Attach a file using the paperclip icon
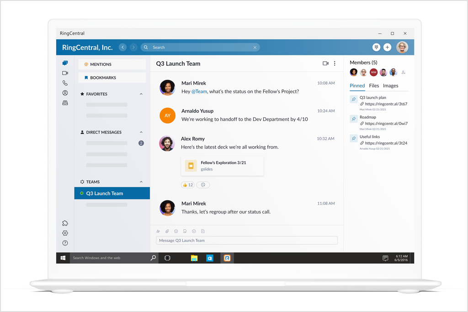Image resolution: width=468 pixels, height=312 pixels. click(x=167, y=231)
